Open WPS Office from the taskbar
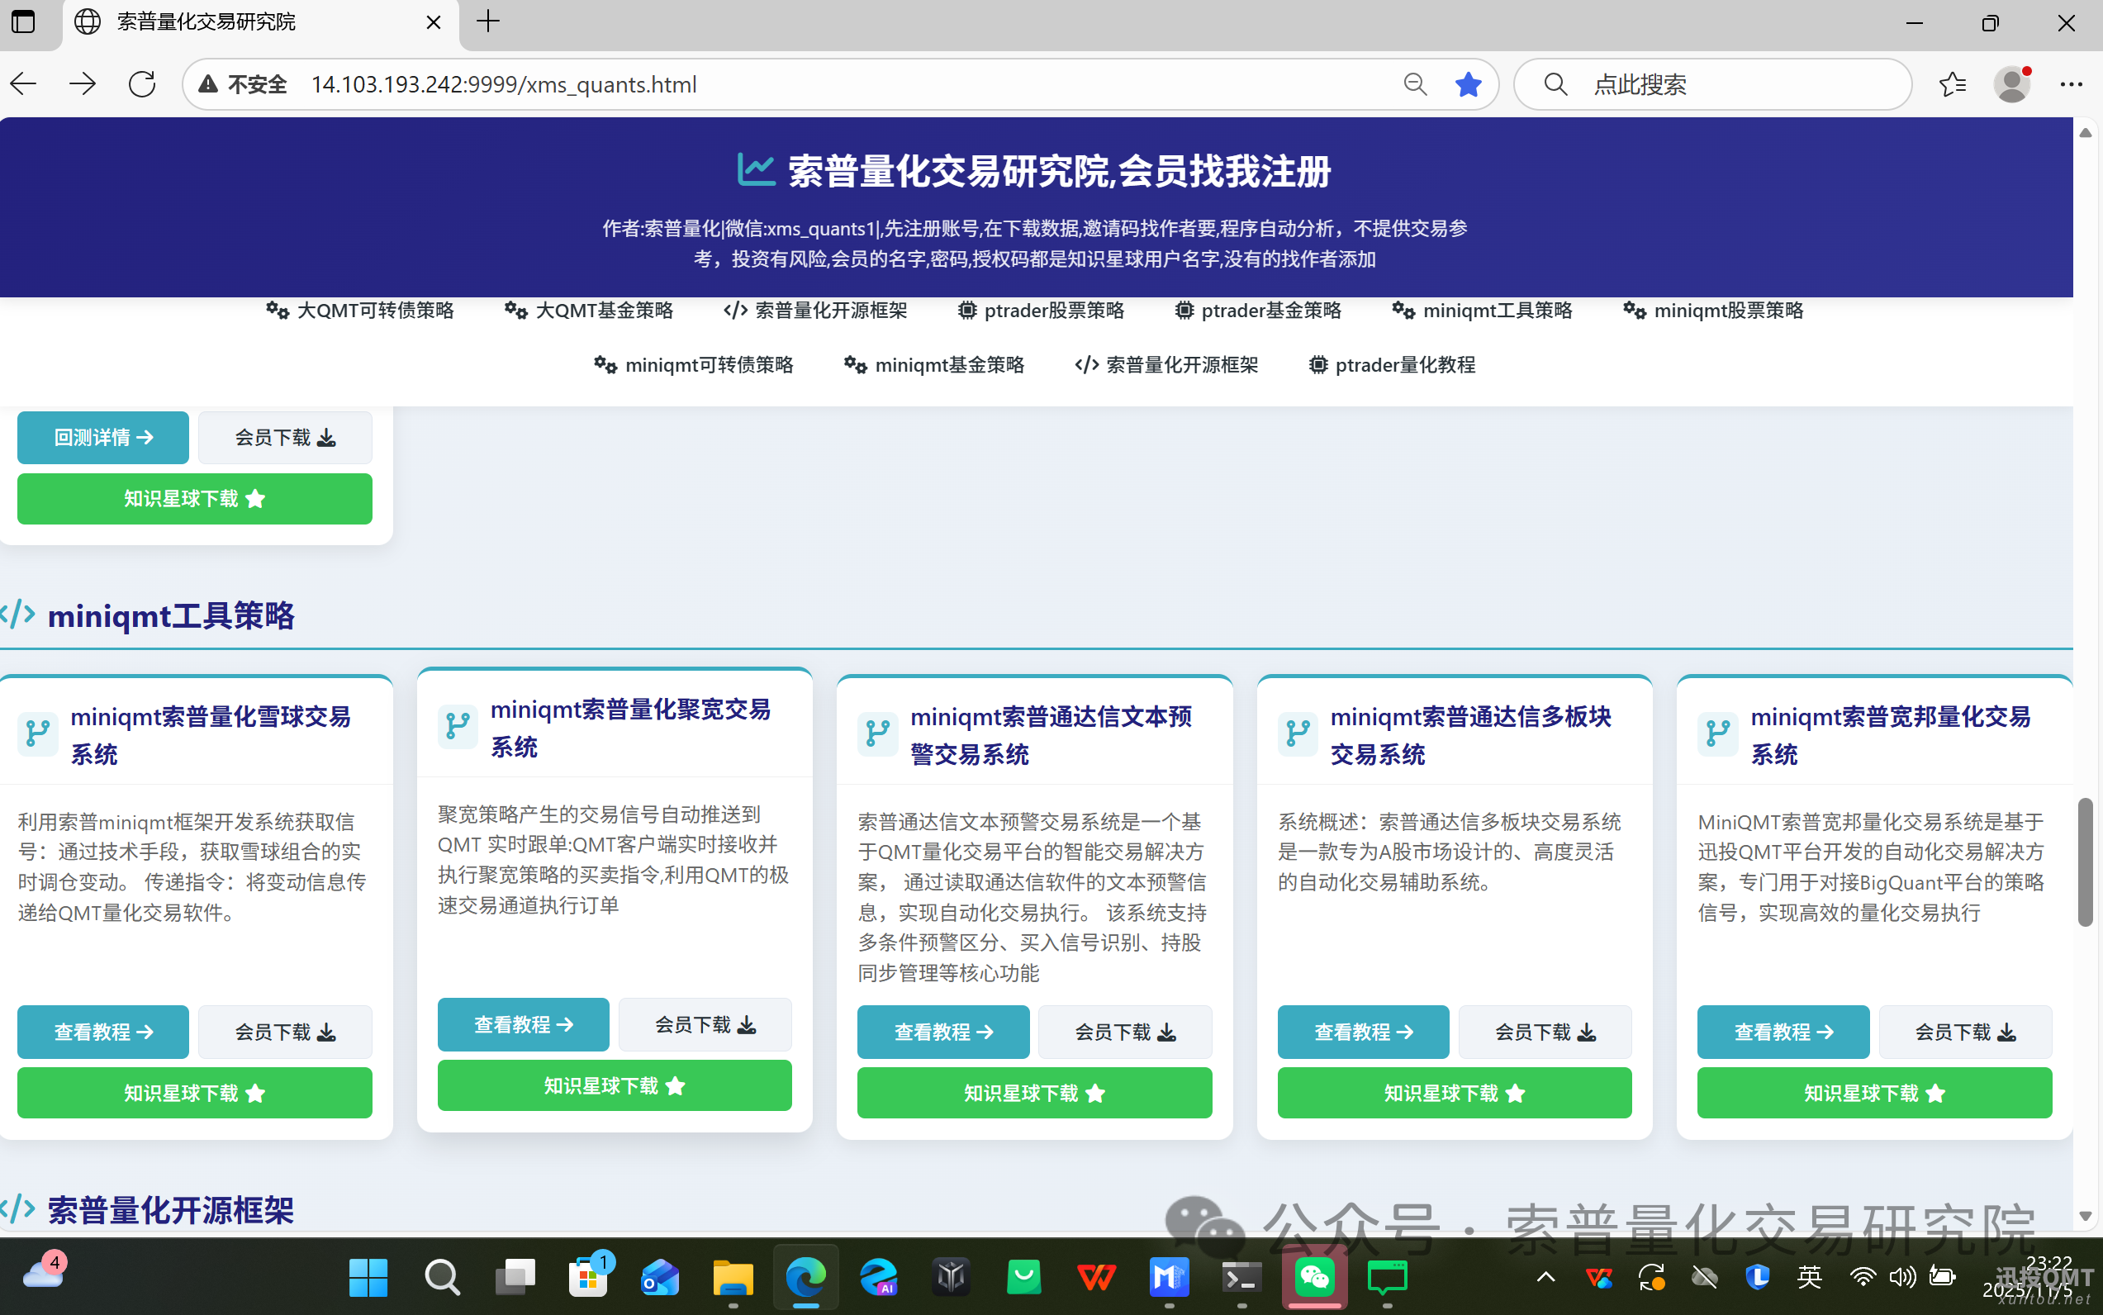 point(1096,1277)
